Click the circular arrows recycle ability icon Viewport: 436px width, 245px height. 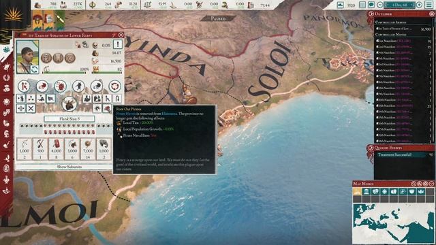pos(114,86)
